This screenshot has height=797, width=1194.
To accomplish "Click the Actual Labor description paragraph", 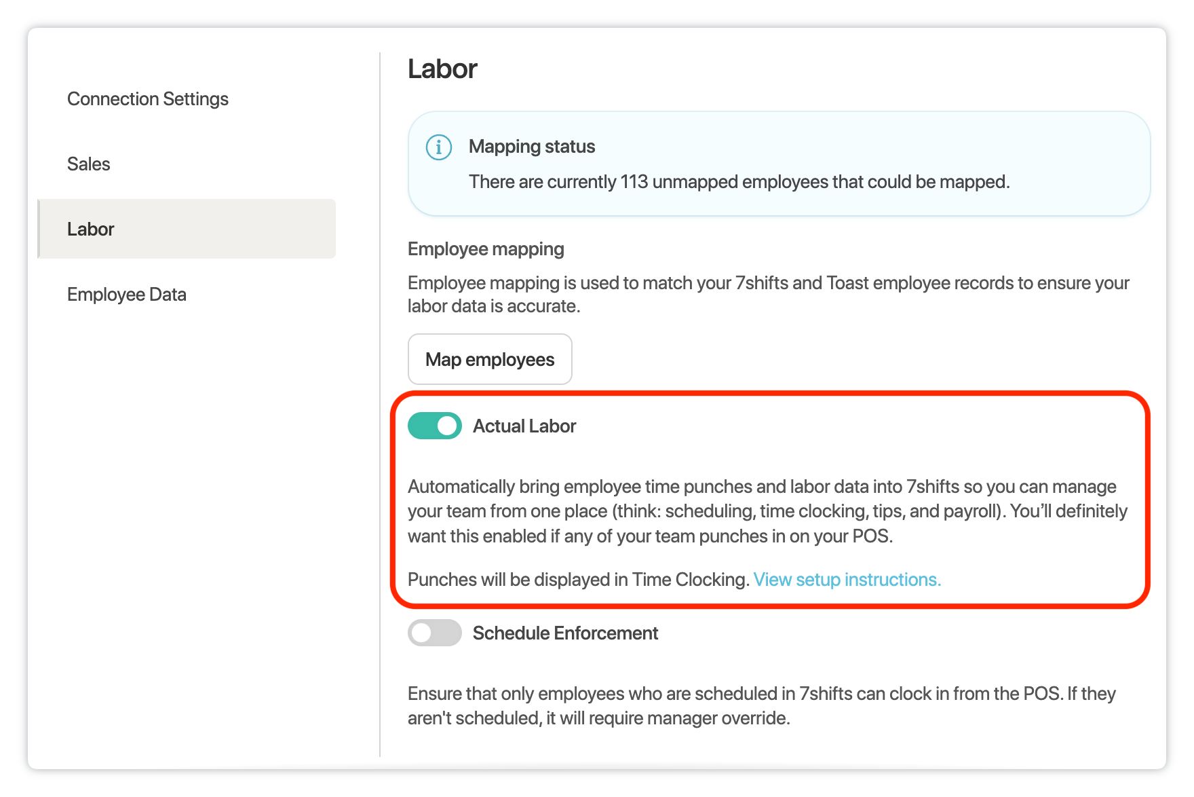I will (x=767, y=511).
